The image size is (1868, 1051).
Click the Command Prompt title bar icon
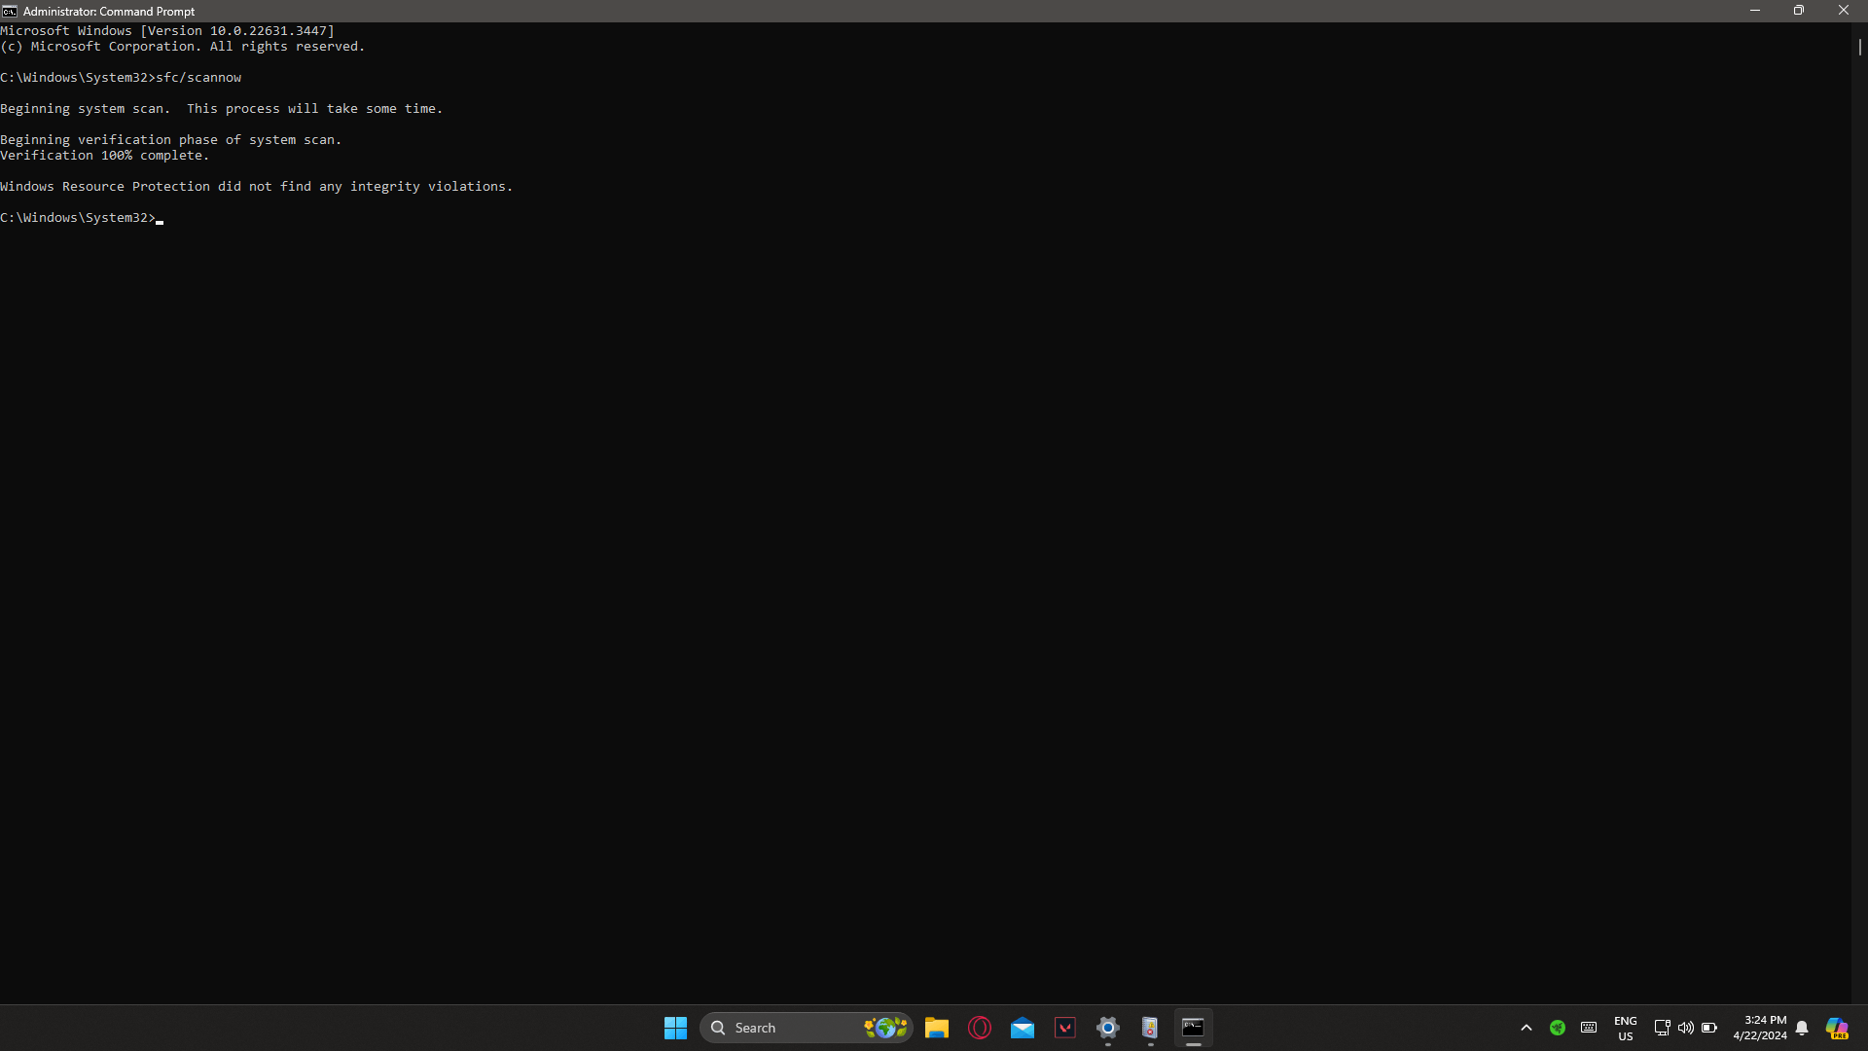coord(10,11)
